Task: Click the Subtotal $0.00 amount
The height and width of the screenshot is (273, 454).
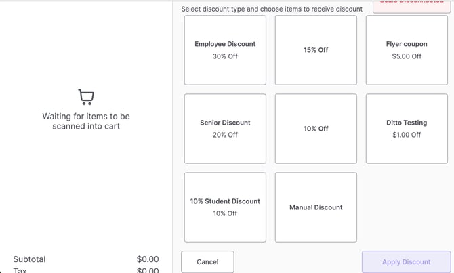Action: (147, 259)
